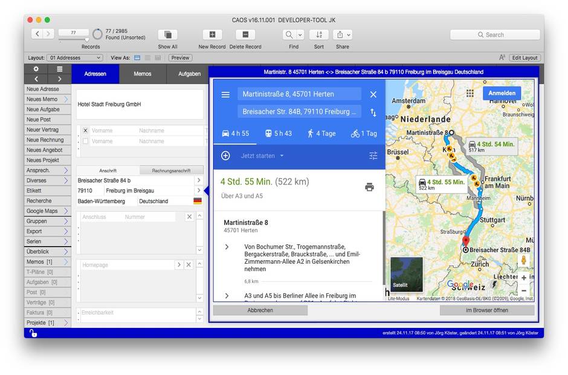Click the record number field 77
The image size is (568, 375).
73,33
